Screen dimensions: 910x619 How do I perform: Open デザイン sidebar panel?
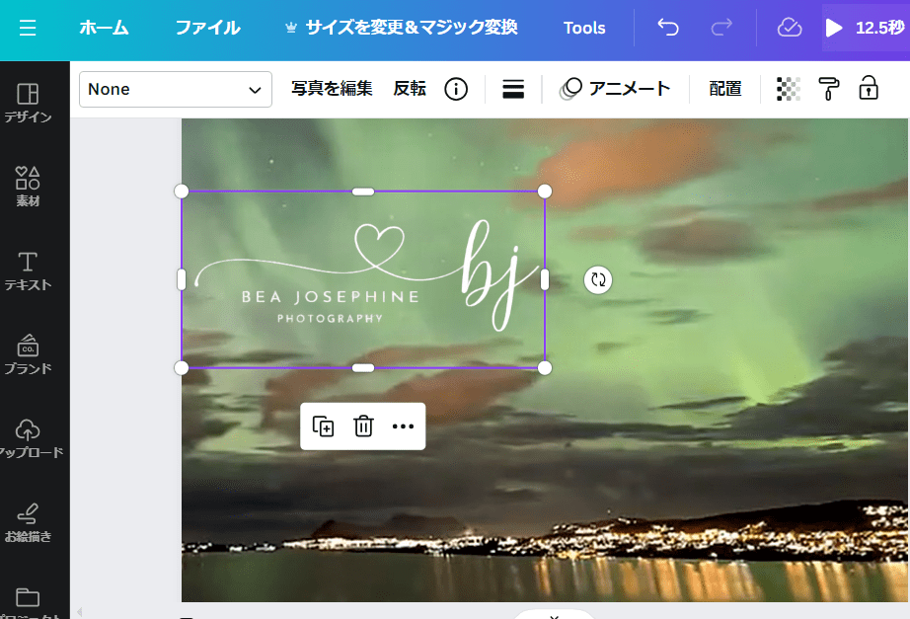point(28,103)
